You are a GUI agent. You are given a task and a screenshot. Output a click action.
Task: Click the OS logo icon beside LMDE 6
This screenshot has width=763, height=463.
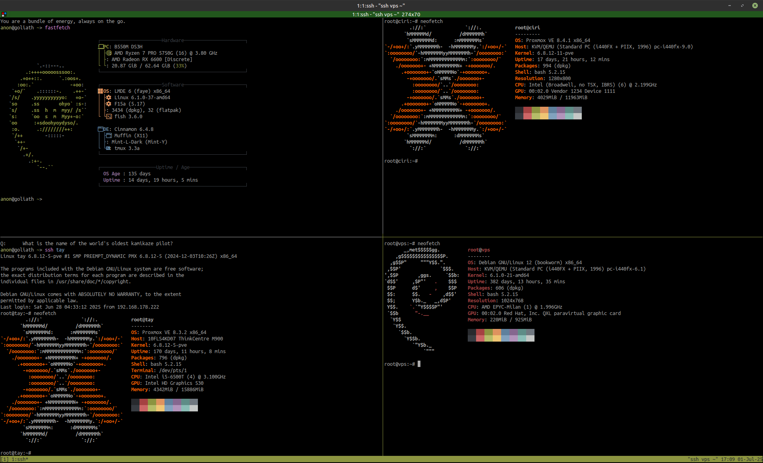click(101, 91)
